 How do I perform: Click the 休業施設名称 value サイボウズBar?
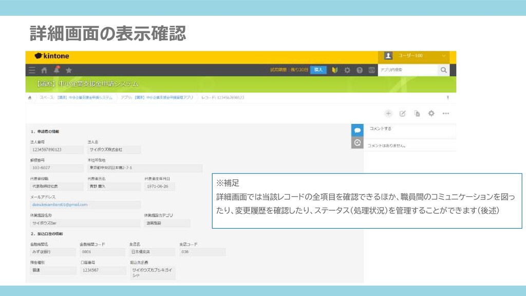pyautogui.click(x=85, y=223)
